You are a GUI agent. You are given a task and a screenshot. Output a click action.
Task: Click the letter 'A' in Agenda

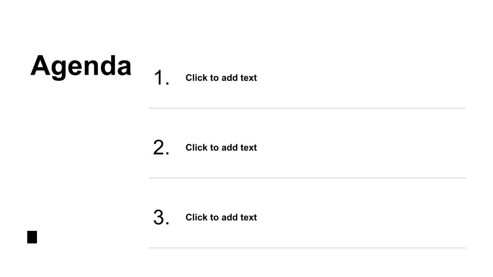pyautogui.click(x=40, y=65)
